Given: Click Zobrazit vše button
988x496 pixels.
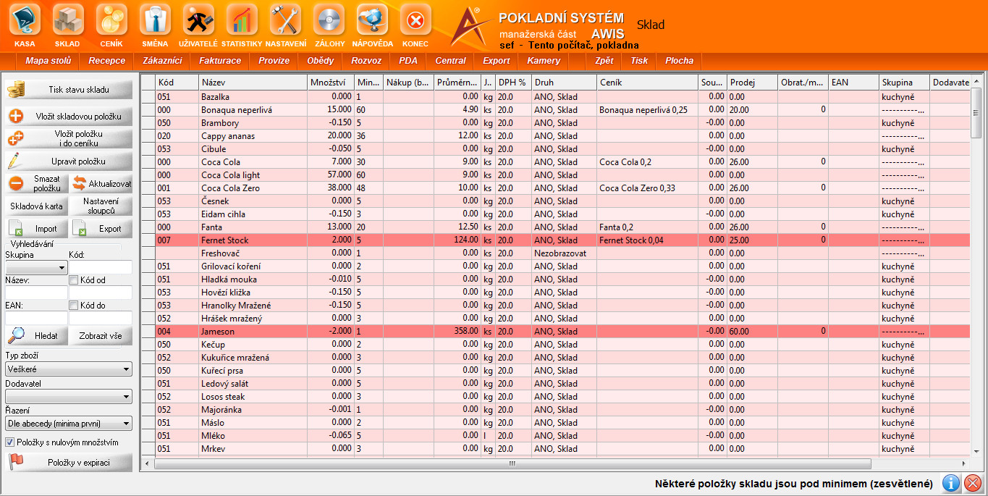Looking at the screenshot, I should tap(101, 336).
